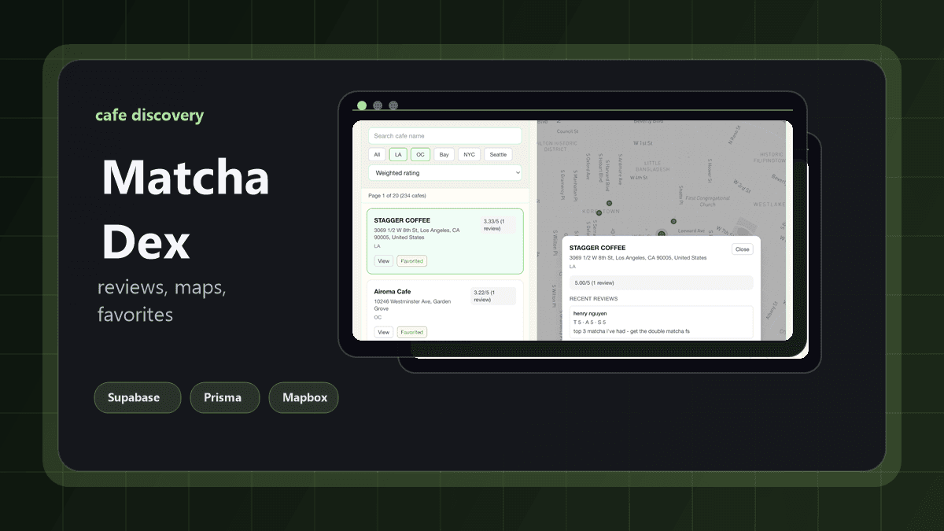Click the Supabase tag pill

138,398
